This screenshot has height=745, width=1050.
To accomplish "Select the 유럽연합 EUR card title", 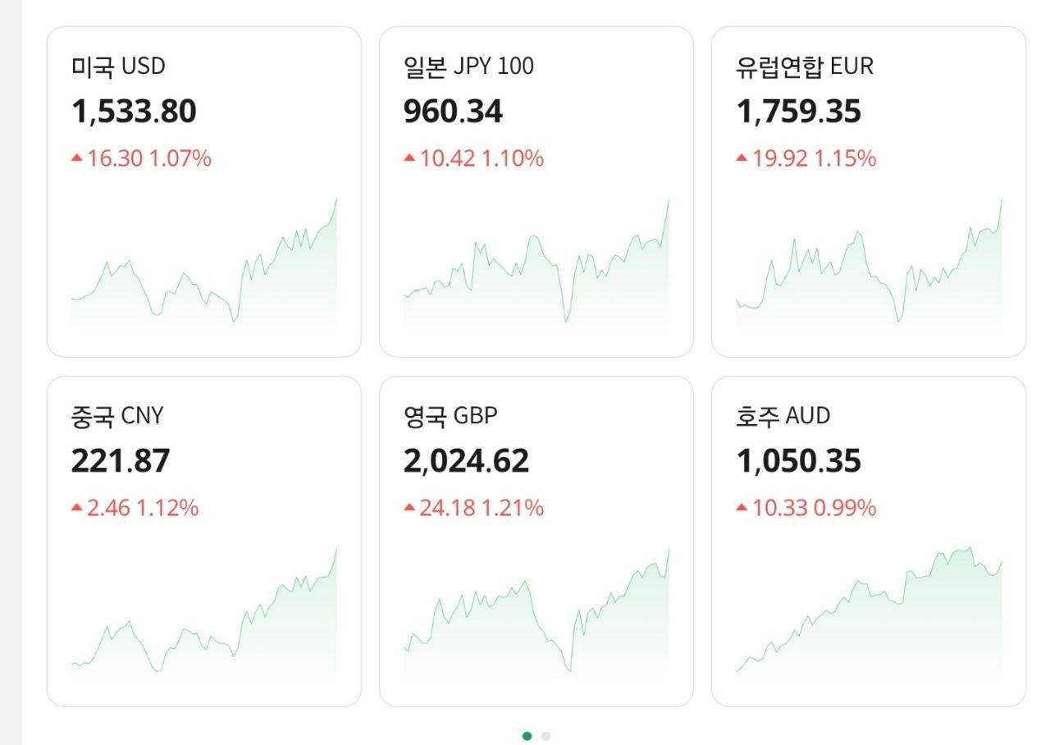I will coord(805,66).
